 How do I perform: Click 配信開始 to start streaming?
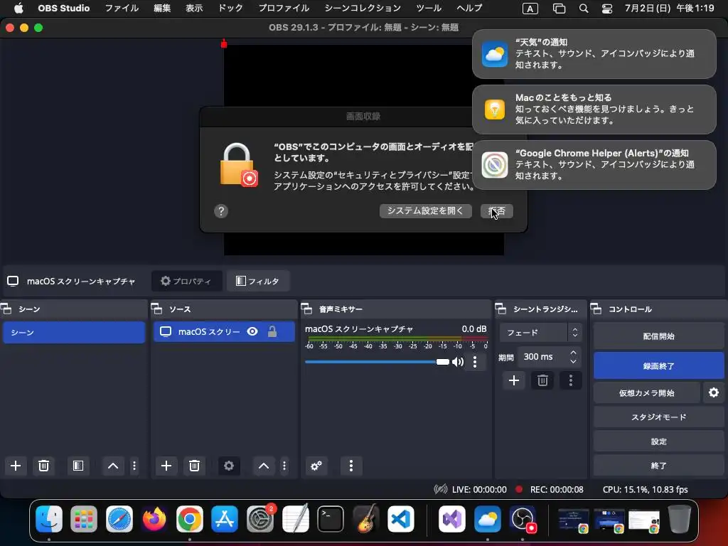(x=659, y=336)
